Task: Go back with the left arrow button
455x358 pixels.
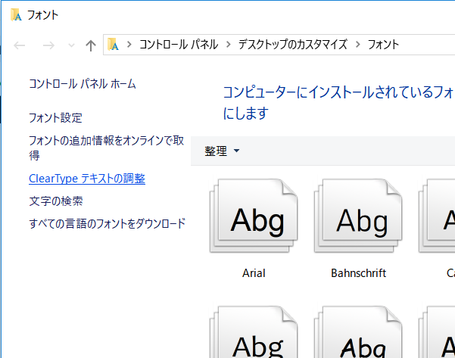Action: pyautogui.click(x=20, y=45)
